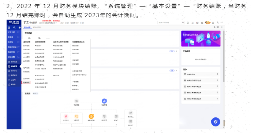Choose 备份计划 in the popup menu
The width and height of the screenshot is (254, 133).
click(75, 53)
